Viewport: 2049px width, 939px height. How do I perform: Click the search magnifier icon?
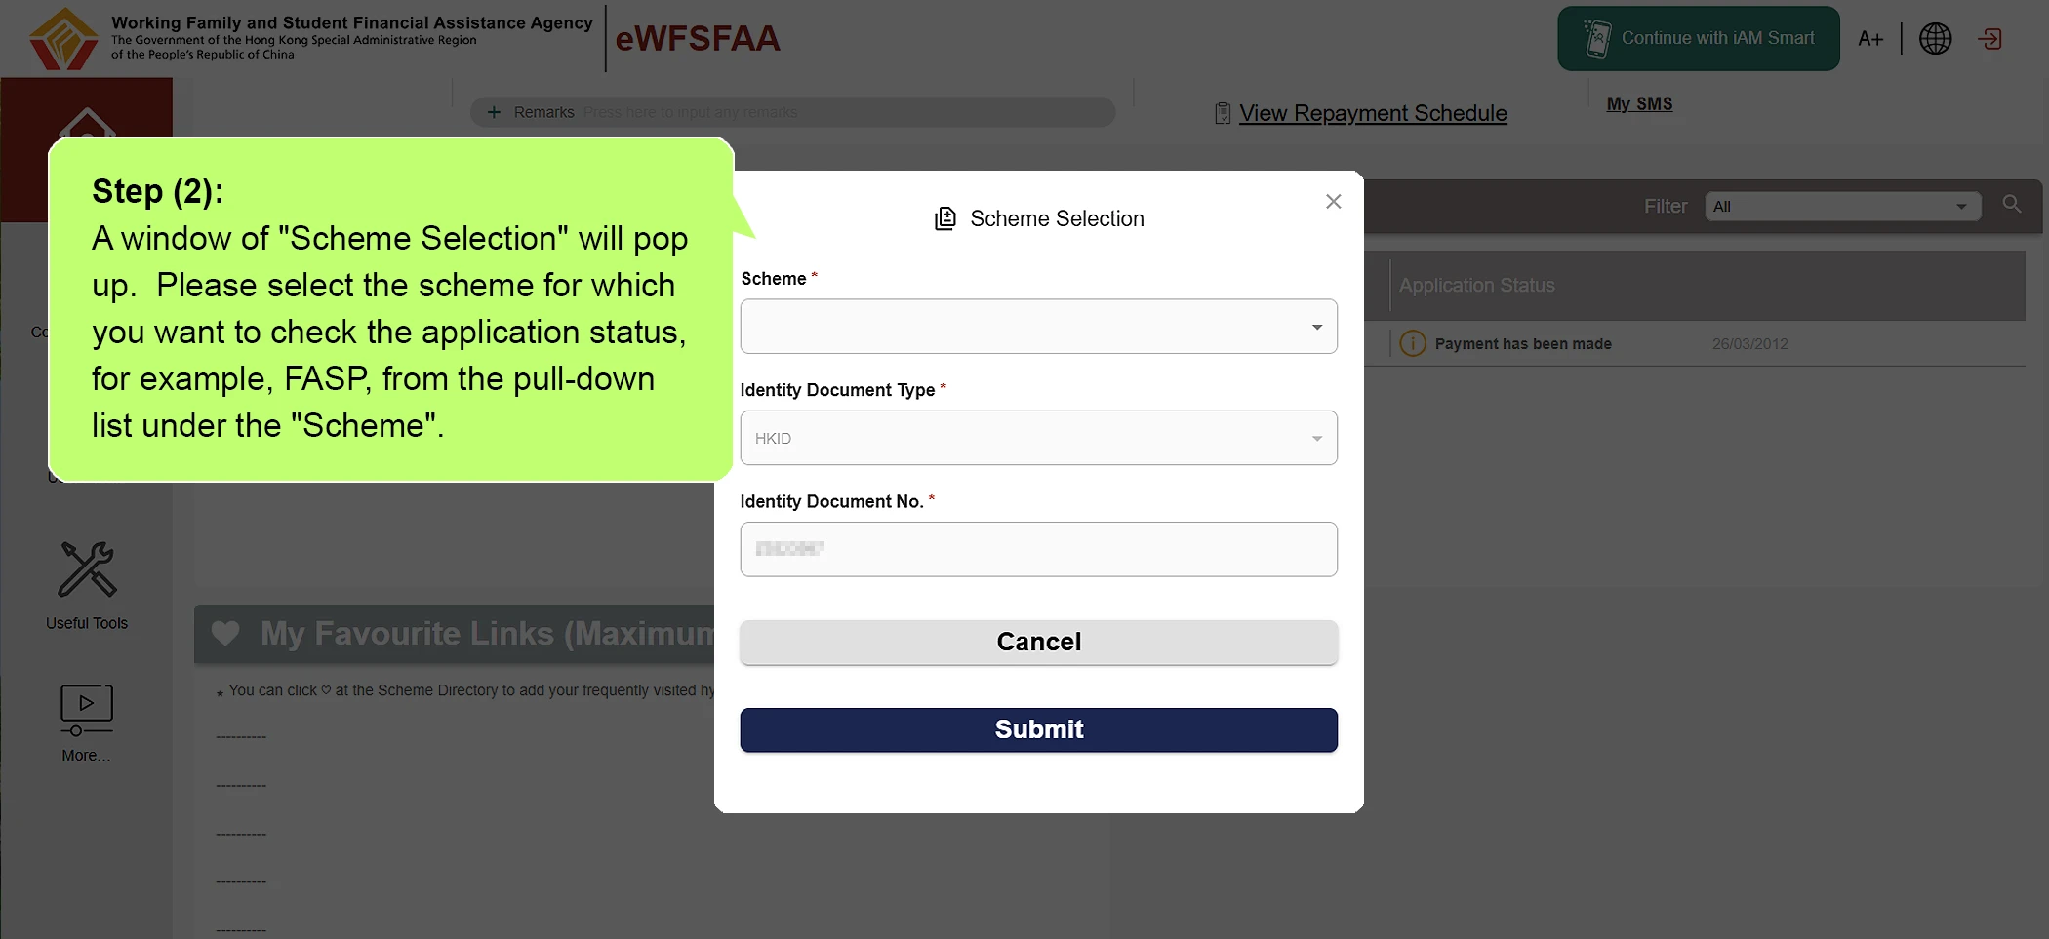pyautogui.click(x=2012, y=205)
